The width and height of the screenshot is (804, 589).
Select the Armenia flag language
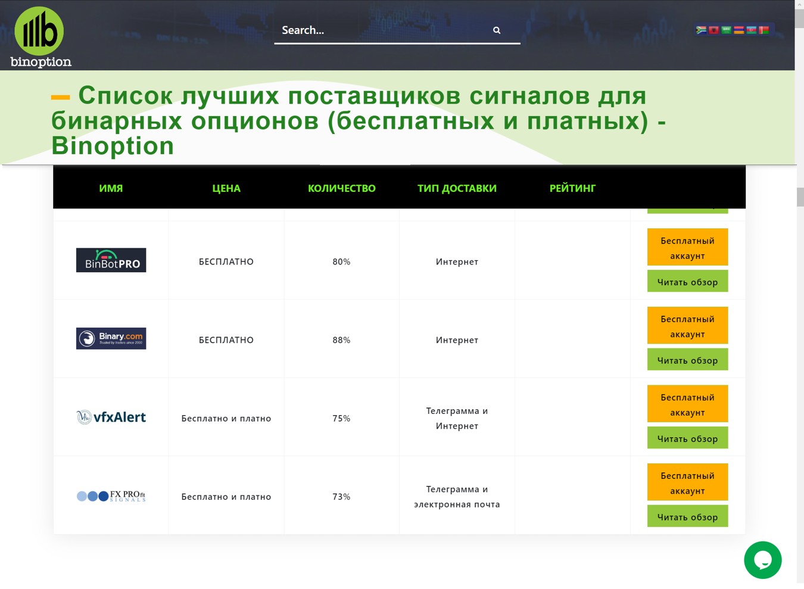[738, 30]
